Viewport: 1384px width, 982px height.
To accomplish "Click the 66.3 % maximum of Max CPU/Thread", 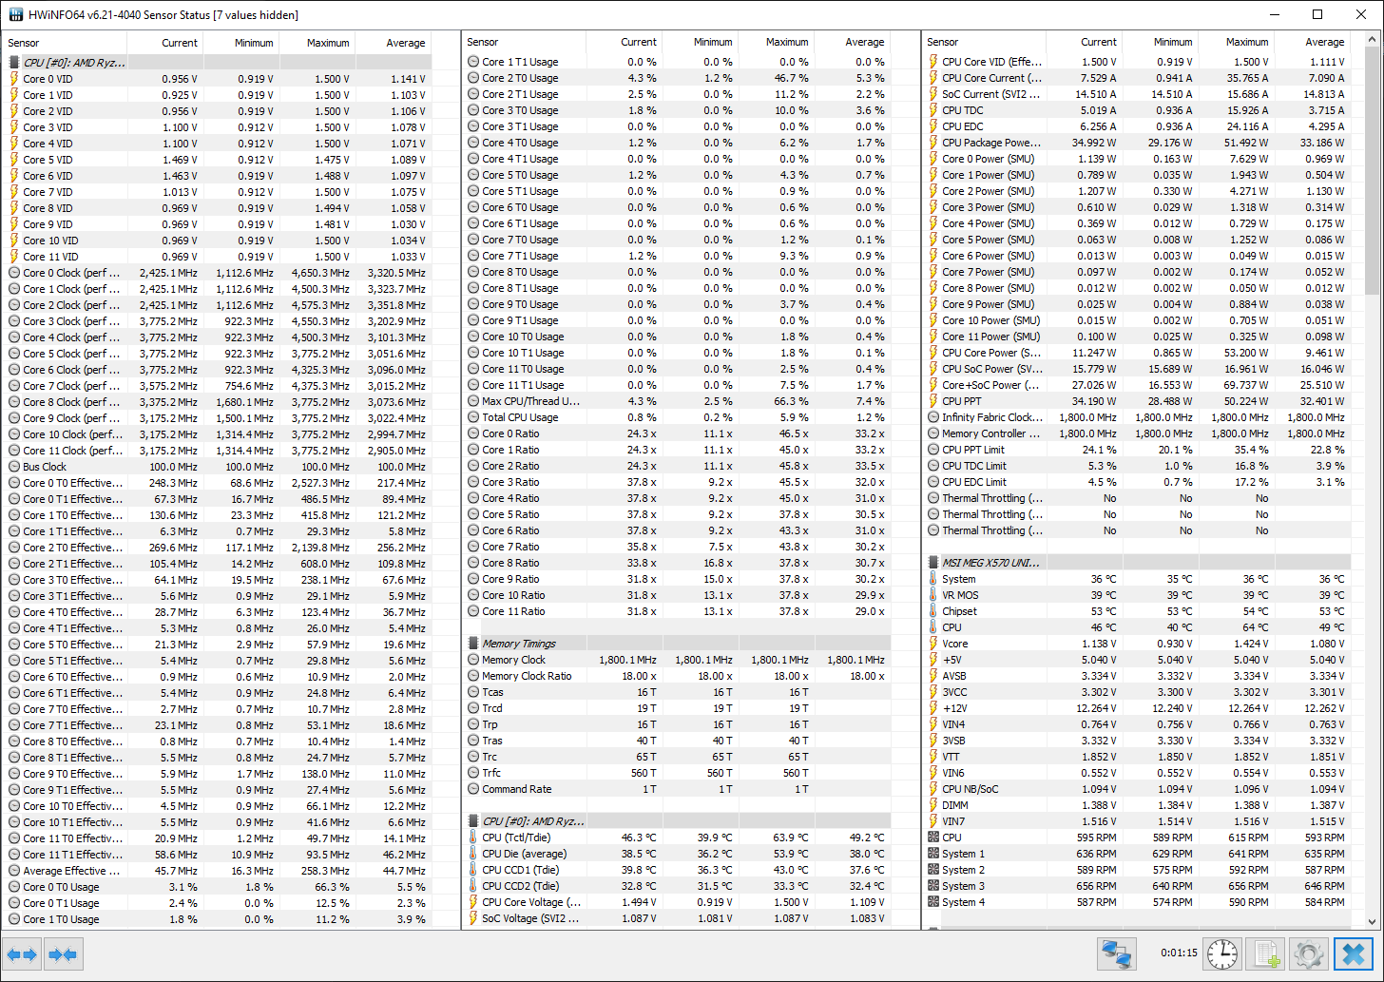I will click(x=791, y=401).
